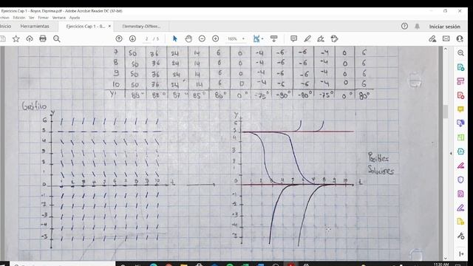Open the Ver menu
Screen dimensions: 473x266
click(x=31, y=18)
